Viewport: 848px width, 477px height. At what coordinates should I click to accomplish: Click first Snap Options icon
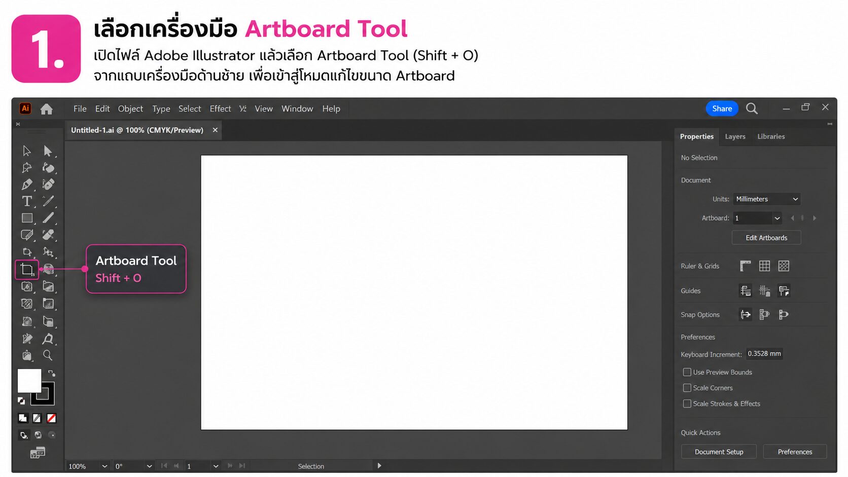point(745,315)
